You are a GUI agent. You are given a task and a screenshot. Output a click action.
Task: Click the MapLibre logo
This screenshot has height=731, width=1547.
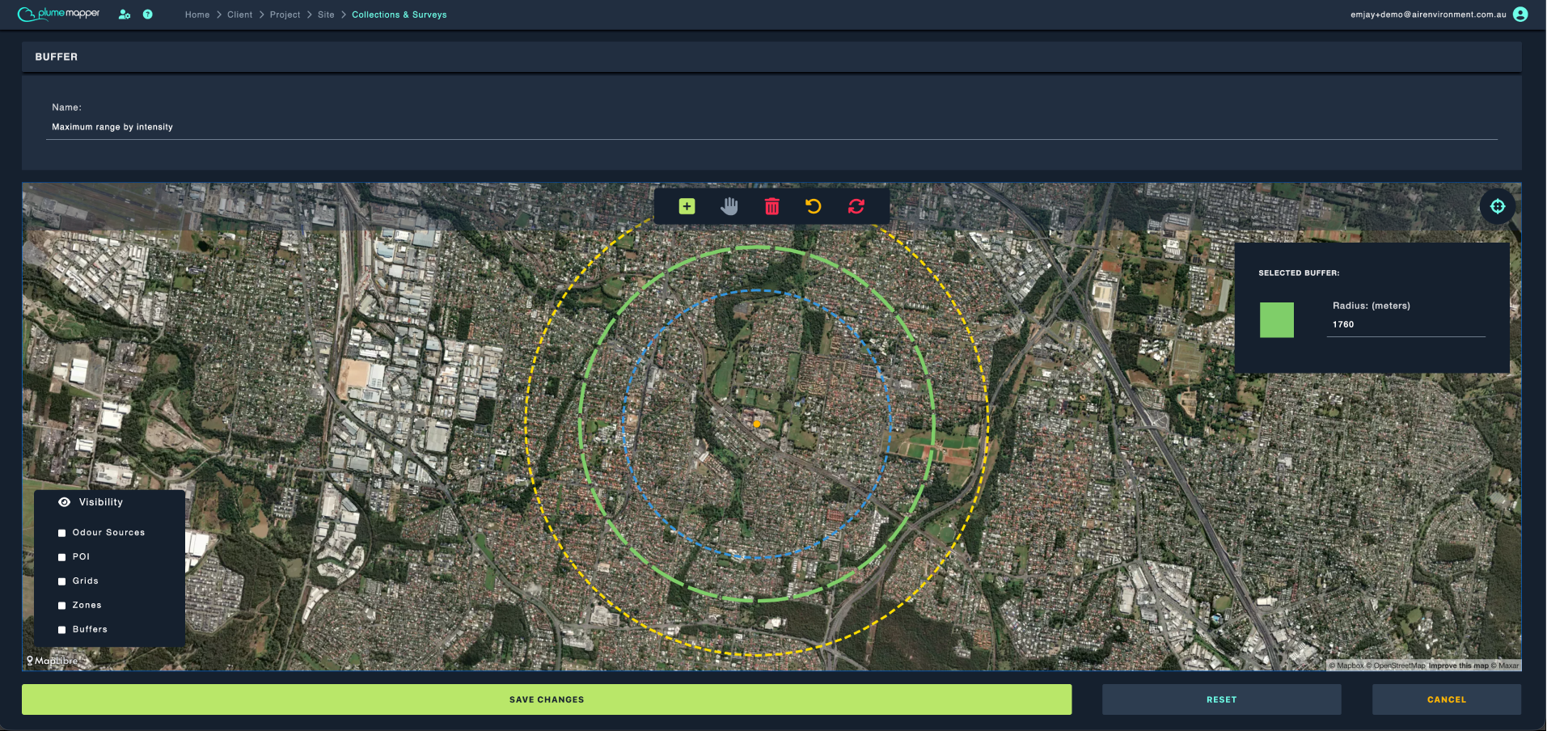coord(53,661)
